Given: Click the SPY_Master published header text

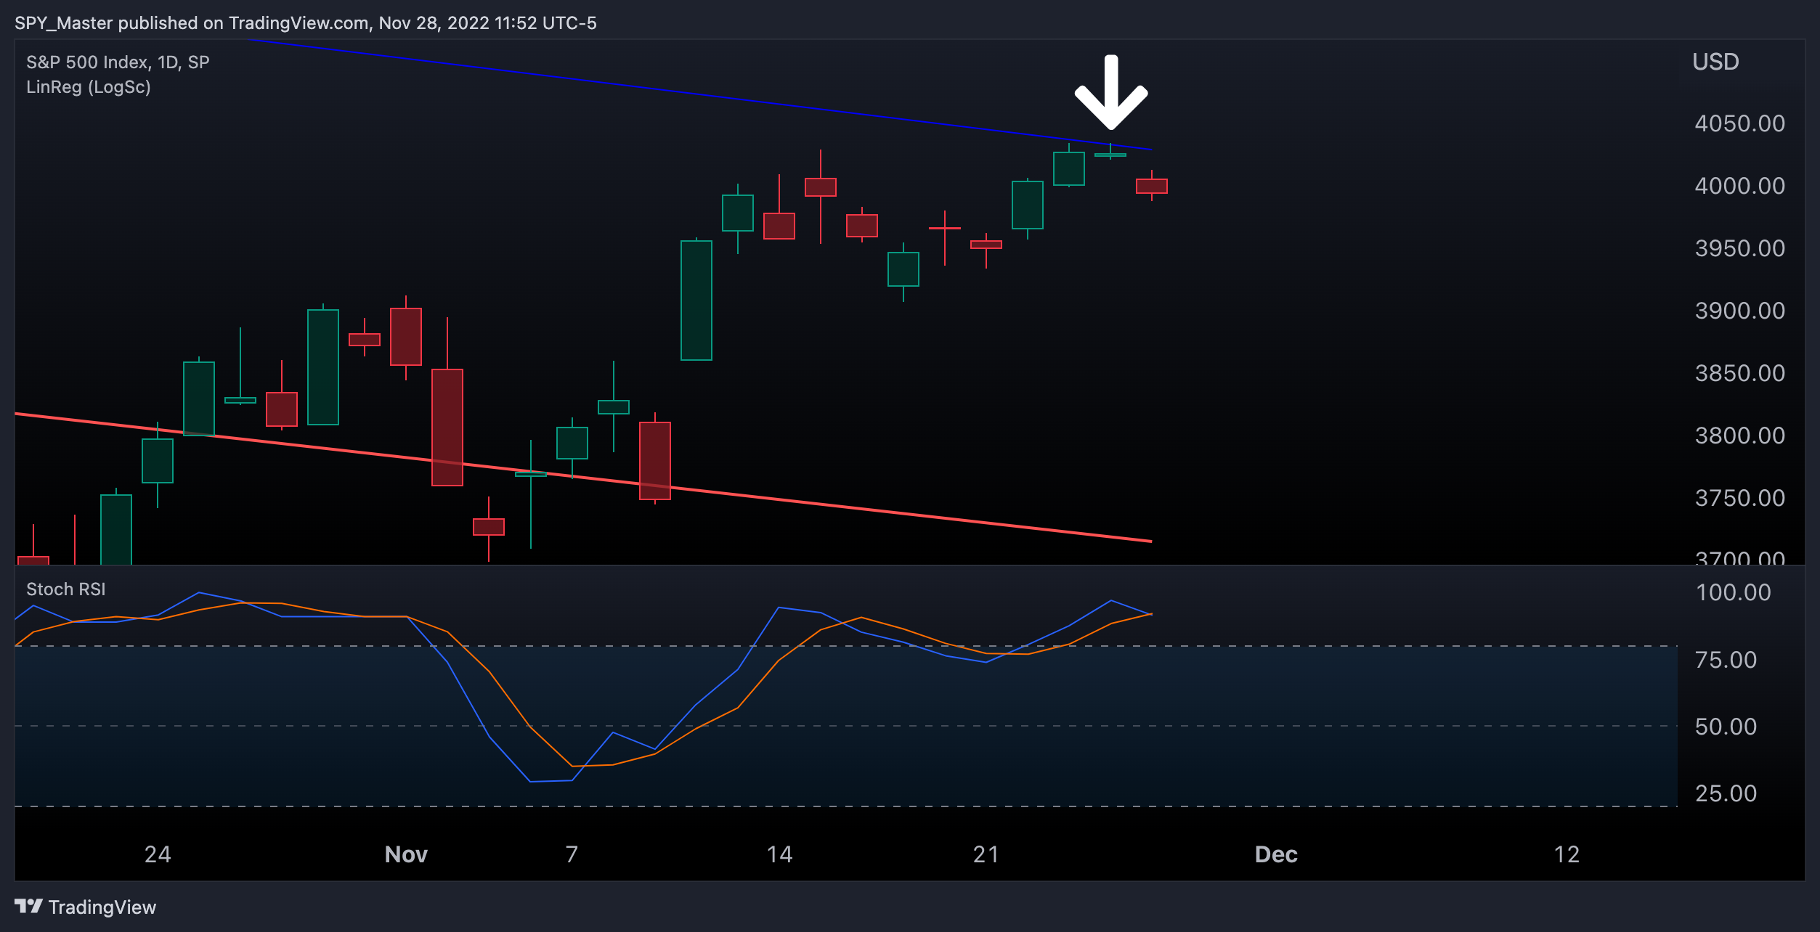Looking at the screenshot, I should [x=306, y=23].
